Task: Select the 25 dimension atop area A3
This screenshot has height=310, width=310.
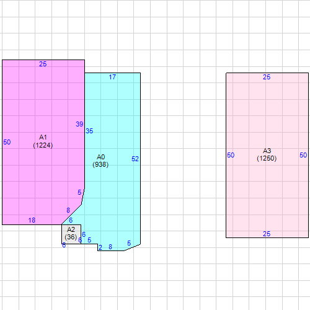Action: pos(267,77)
